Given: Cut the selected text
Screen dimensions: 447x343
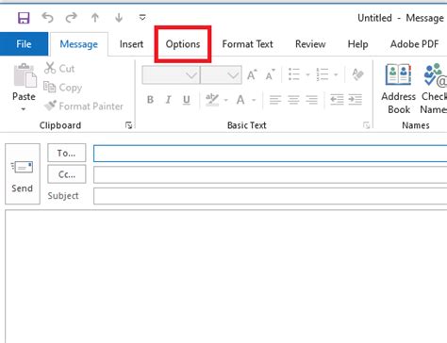Looking at the screenshot, I should click(x=59, y=68).
